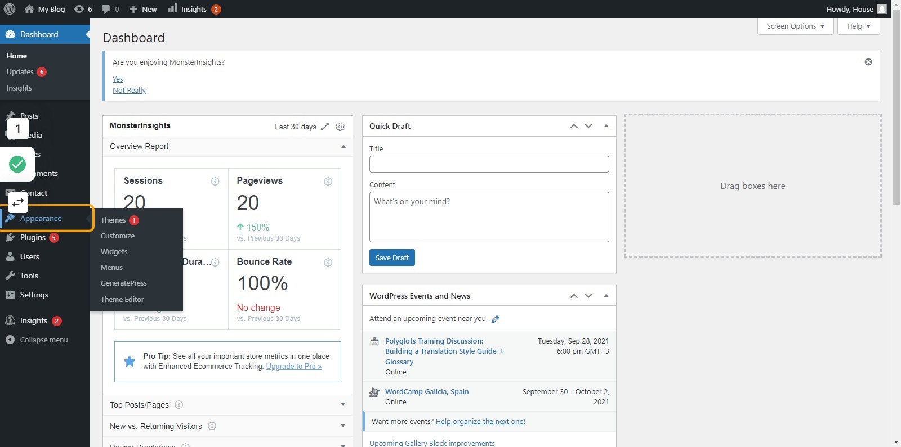Open the Insights bar chart in admin bar
Screen dimensions: 901x447
(172, 8)
